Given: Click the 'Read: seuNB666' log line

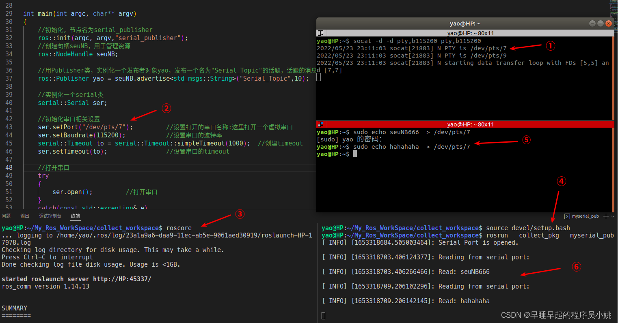Looking at the screenshot, I should click(406, 272).
